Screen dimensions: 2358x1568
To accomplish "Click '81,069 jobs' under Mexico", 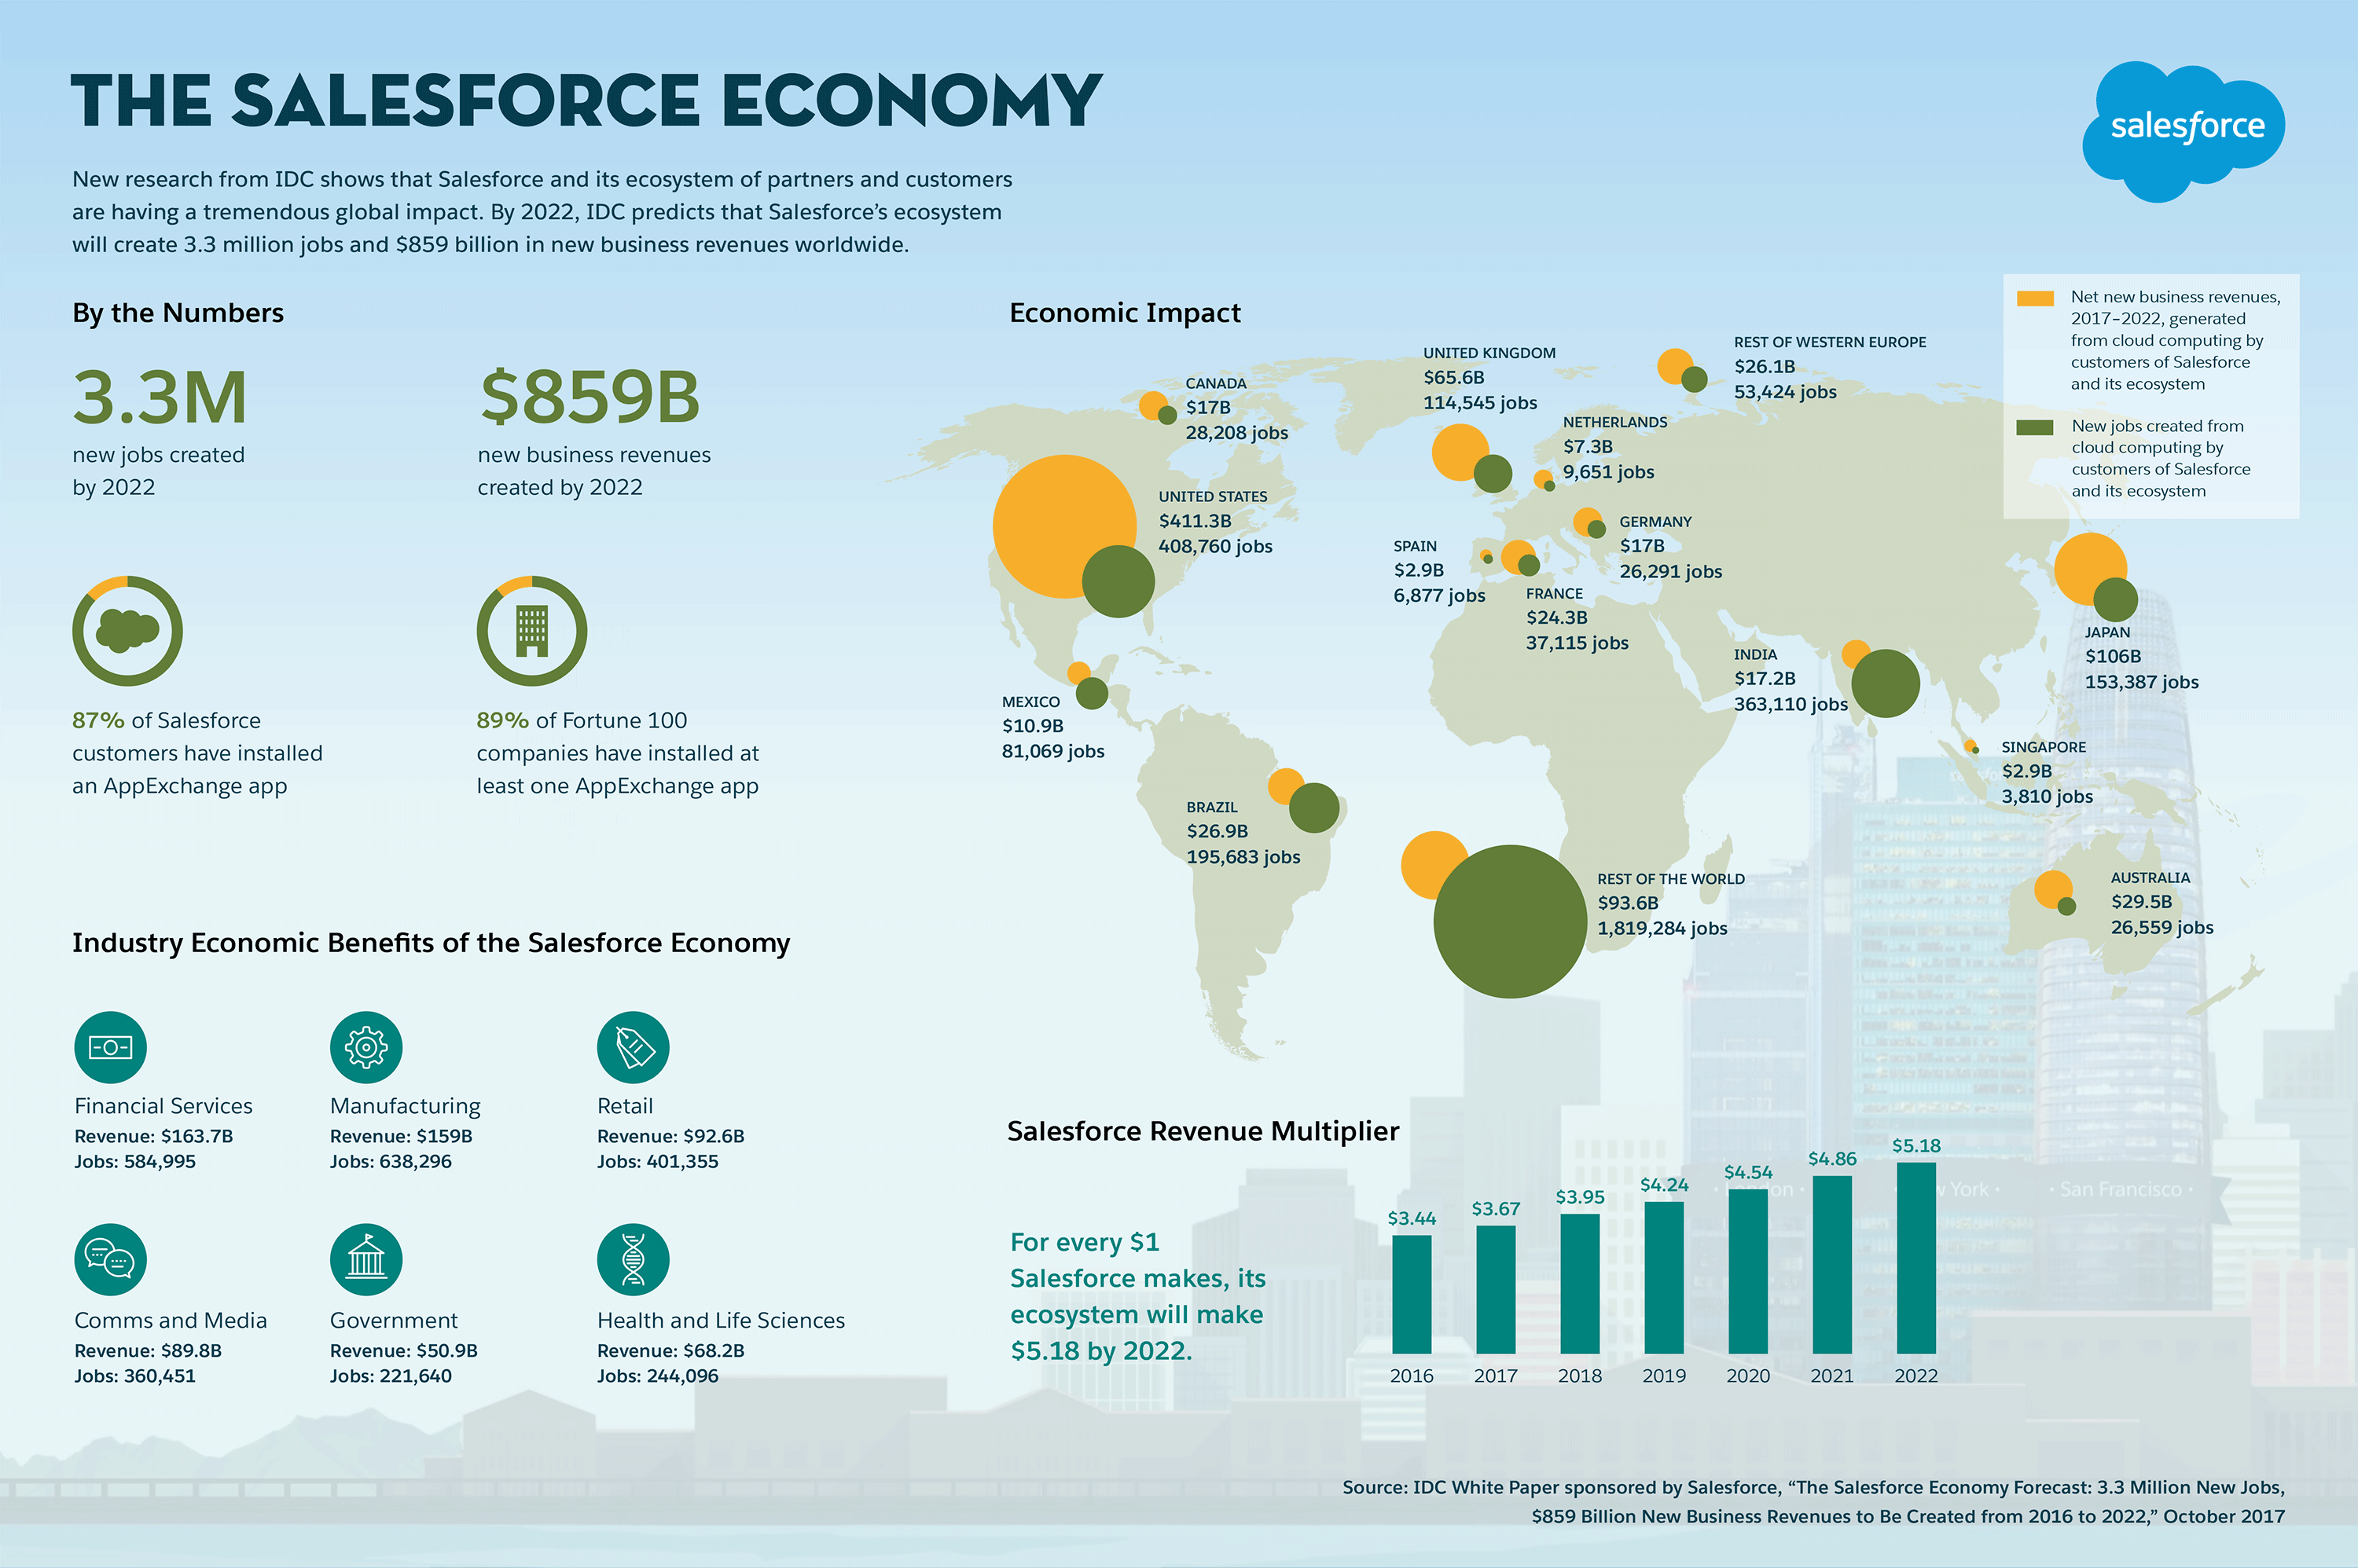I will click(1052, 751).
